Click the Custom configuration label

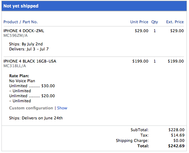pos(31,108)
